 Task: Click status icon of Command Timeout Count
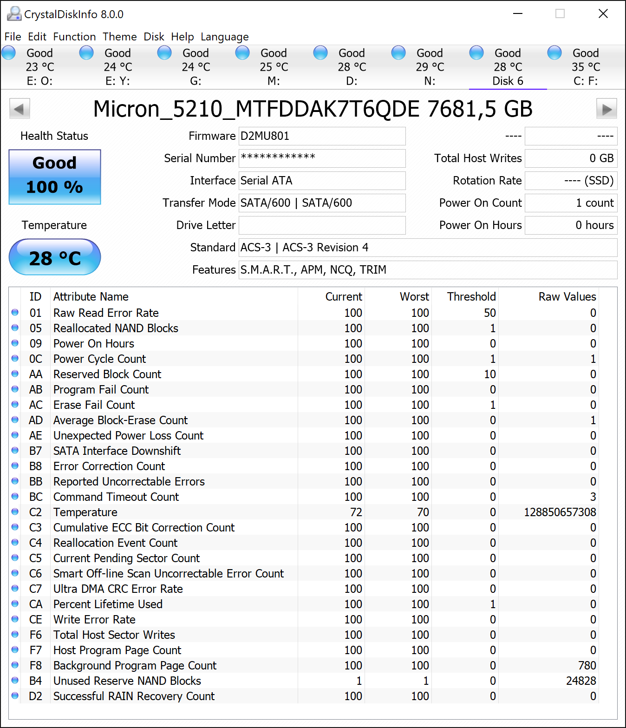(15, 497)
